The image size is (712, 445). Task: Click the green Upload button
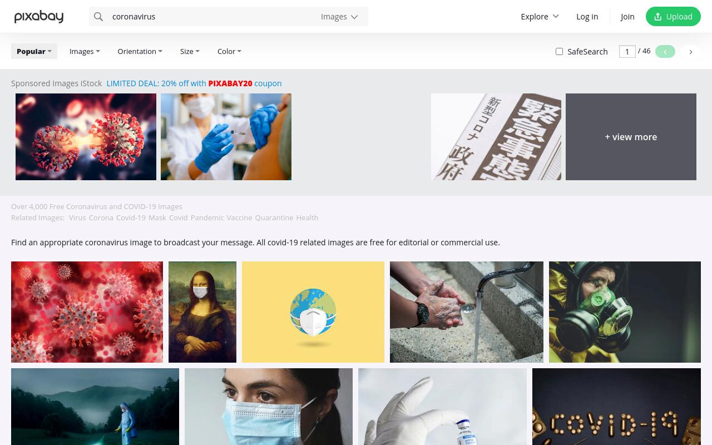(x=673, y=17)
